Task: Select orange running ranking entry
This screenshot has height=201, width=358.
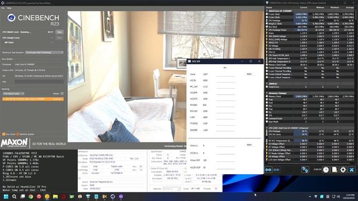Action: [x=33, y=99]
